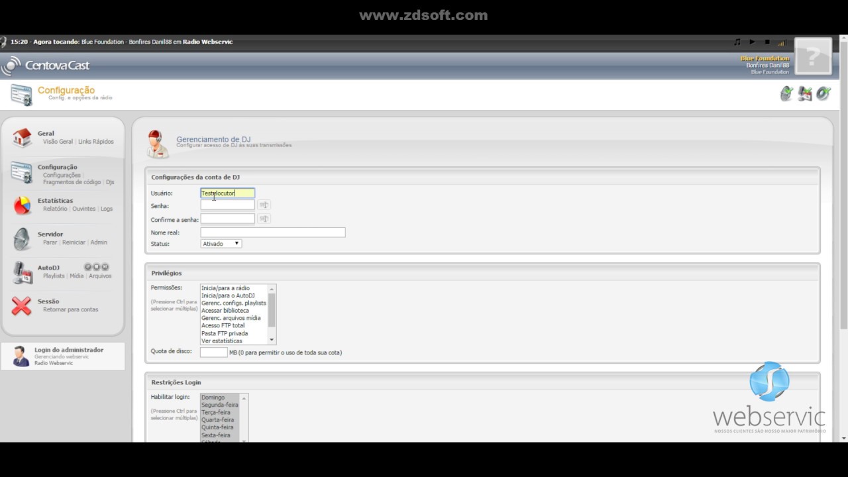Select Gerenc. arquivos mídia permission
The width and height of the screenshot is (848, 477).
pyautogui.click(x=234, y=318)
